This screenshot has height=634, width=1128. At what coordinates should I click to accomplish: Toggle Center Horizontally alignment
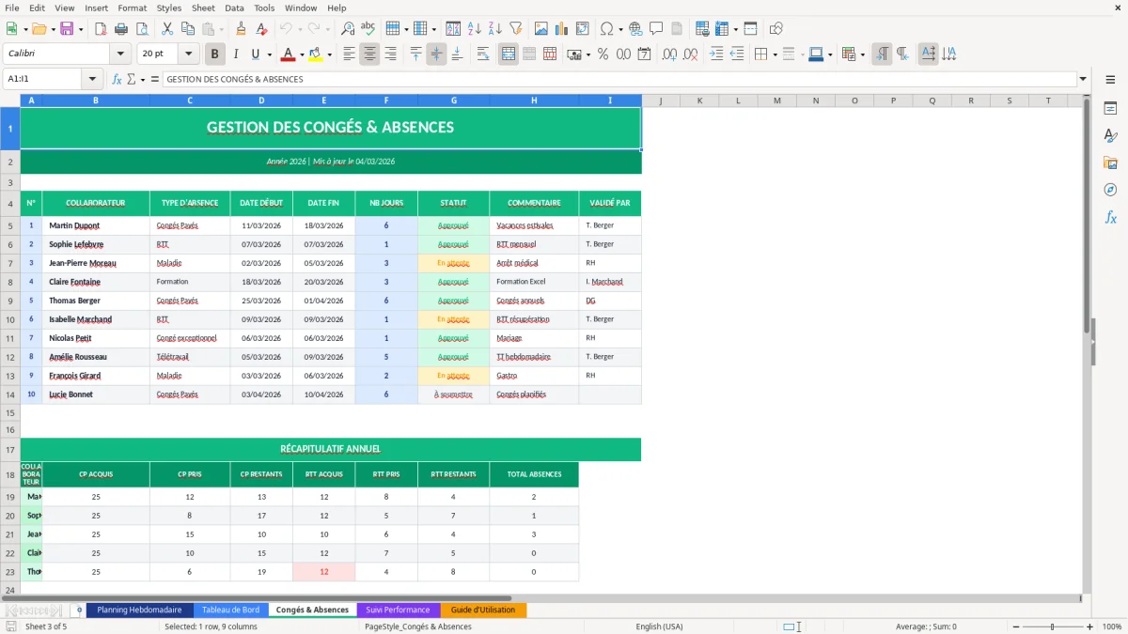pyautogui.click(x=369, y=54)
